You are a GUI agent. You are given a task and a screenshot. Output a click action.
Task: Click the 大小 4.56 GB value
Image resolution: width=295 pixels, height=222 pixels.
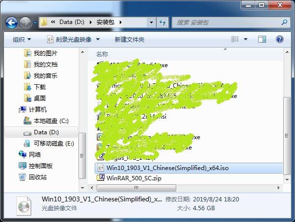204,208
